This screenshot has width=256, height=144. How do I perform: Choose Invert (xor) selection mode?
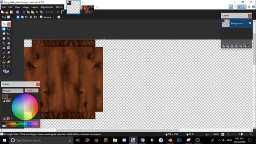tap(35, 17)
